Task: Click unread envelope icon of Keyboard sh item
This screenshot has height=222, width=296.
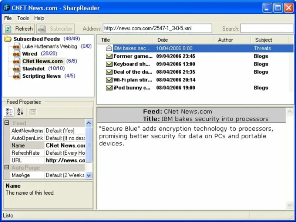Action: (109, 64)
